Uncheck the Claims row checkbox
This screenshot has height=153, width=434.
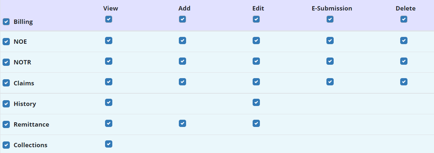coord(6,83)
